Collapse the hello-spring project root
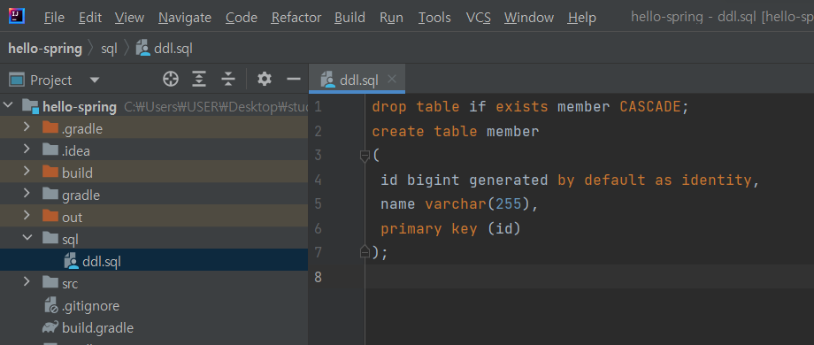This screenshot has width=814, height=345. coord(9,106)
